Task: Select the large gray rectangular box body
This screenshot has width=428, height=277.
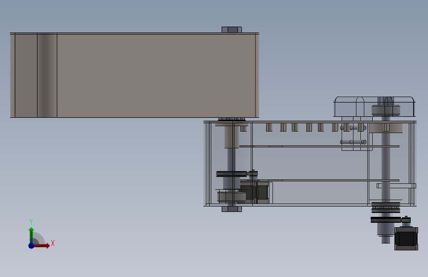Action: 134,75
